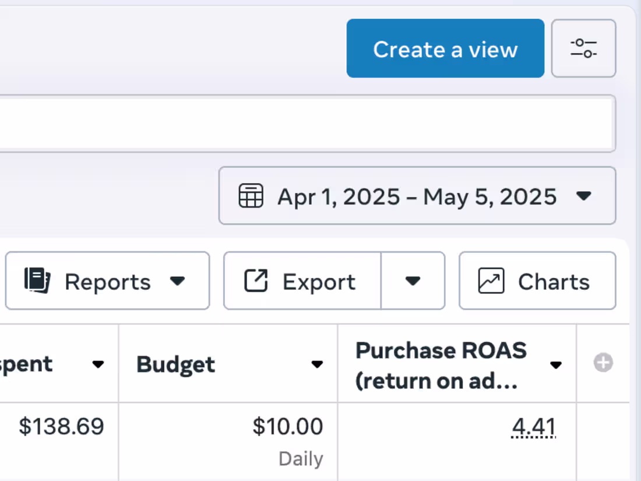Click the Charts line-graph icon
641x481 pixels.
(x=491, y=280)
